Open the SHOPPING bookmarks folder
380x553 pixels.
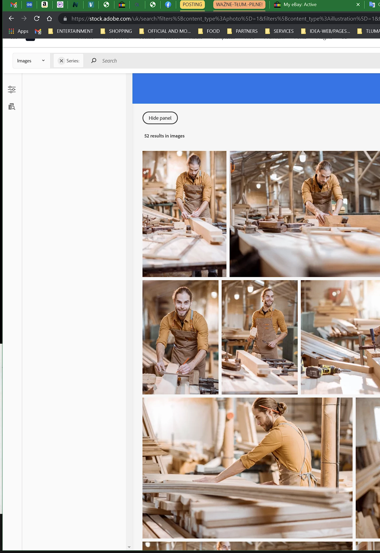pos(116,31)
